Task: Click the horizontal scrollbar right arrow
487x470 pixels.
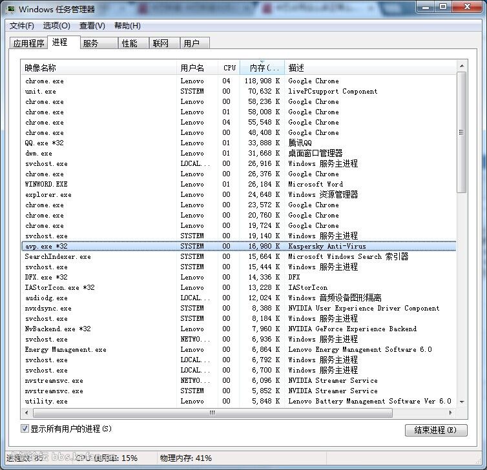Action: (x=450, y=413)
